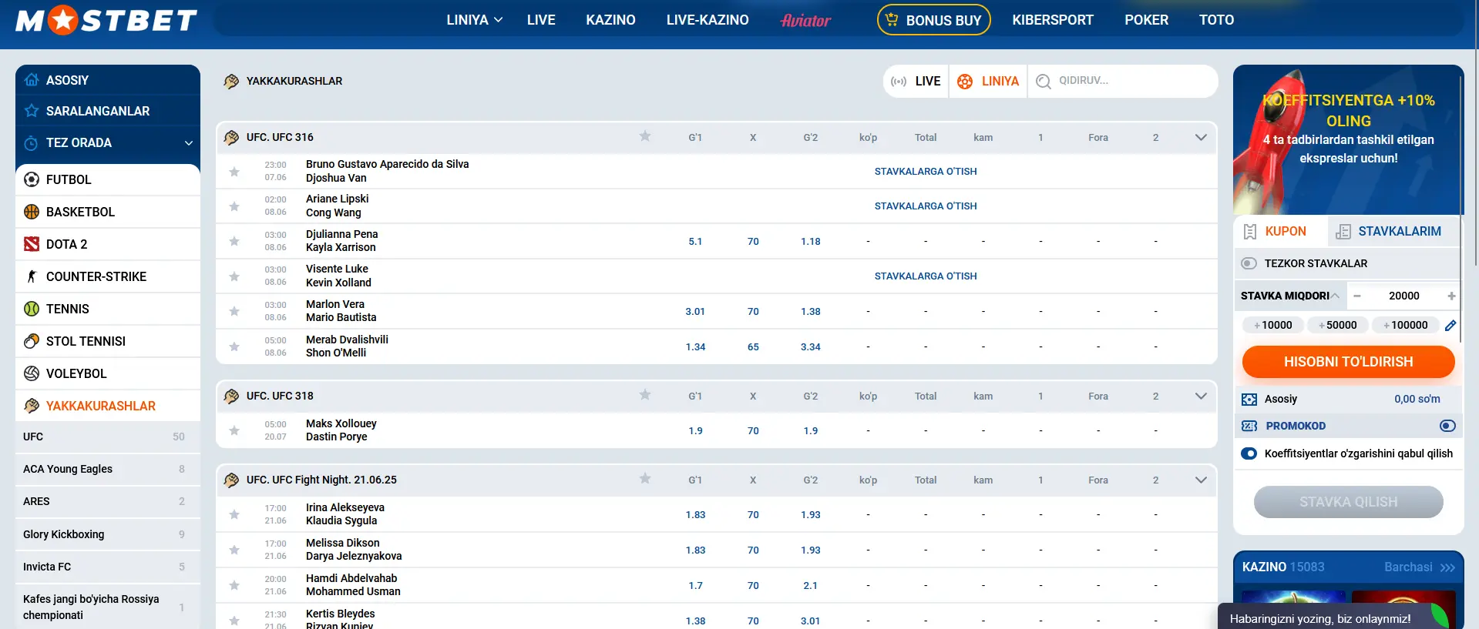Click the edit pencil icon for stake presets

click(1450, 325)
